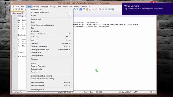This screenshot has width=173, height=97.
Task: Open the Settings menu
Action: [53, 6]
